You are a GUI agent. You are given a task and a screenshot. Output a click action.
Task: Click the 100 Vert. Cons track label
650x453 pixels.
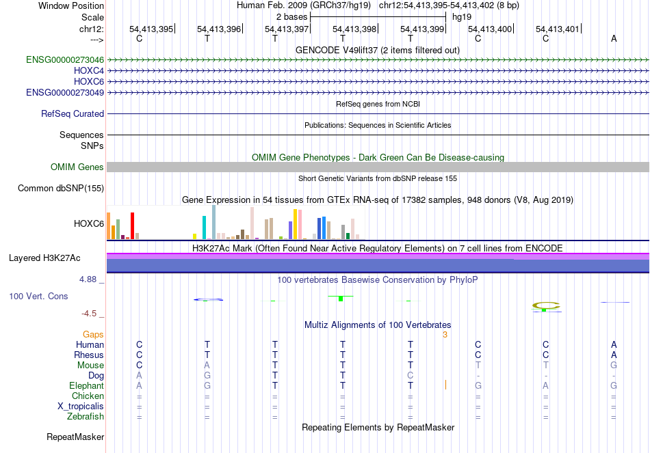38,296
